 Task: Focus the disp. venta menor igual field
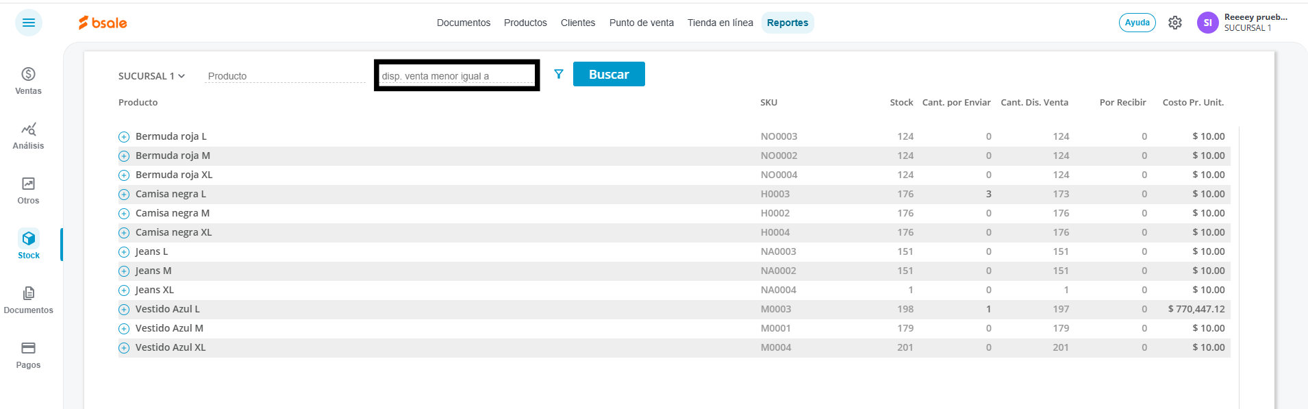[457, 75]
